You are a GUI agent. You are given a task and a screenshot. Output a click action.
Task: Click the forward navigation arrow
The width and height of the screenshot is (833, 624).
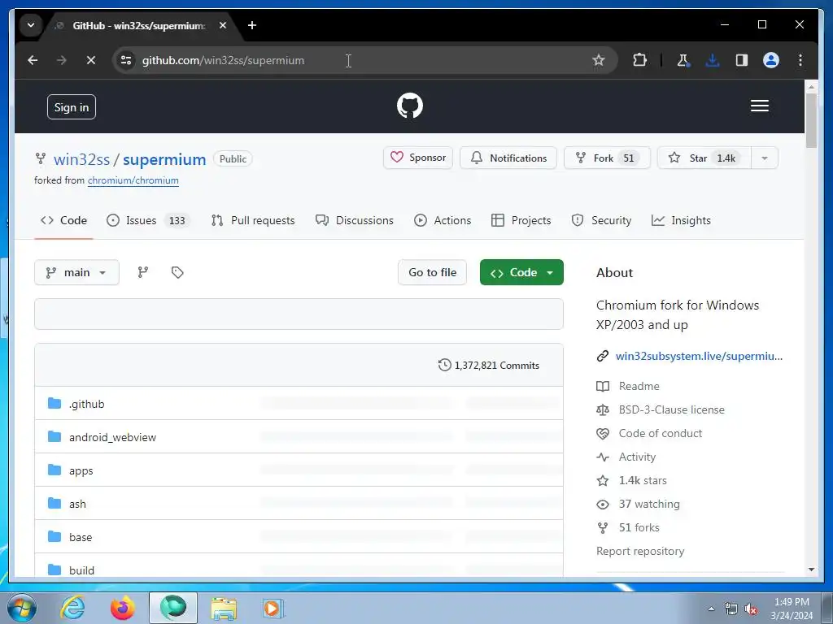click(x=62, y=60)
